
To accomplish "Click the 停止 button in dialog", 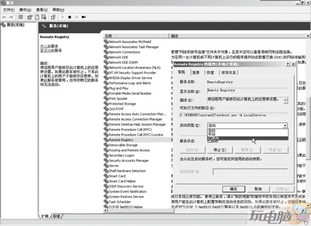I will [x=220, y=150].
